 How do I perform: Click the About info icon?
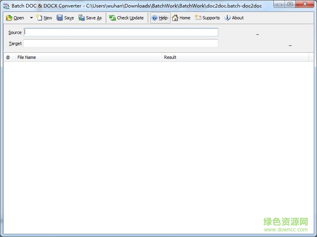227,18
